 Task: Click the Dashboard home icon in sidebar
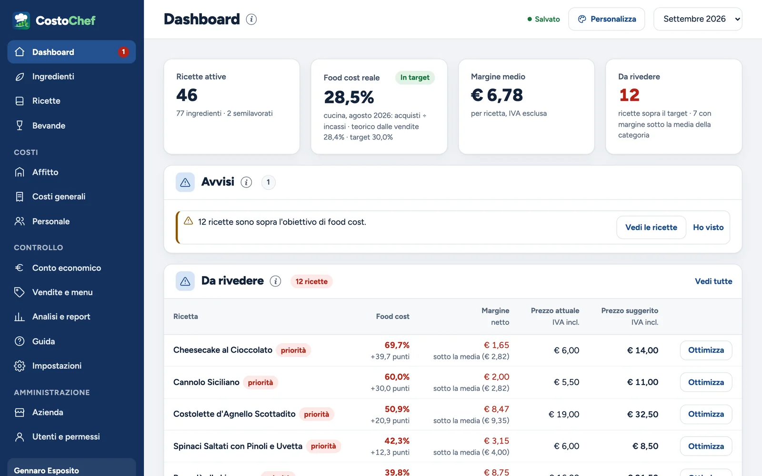20,52
